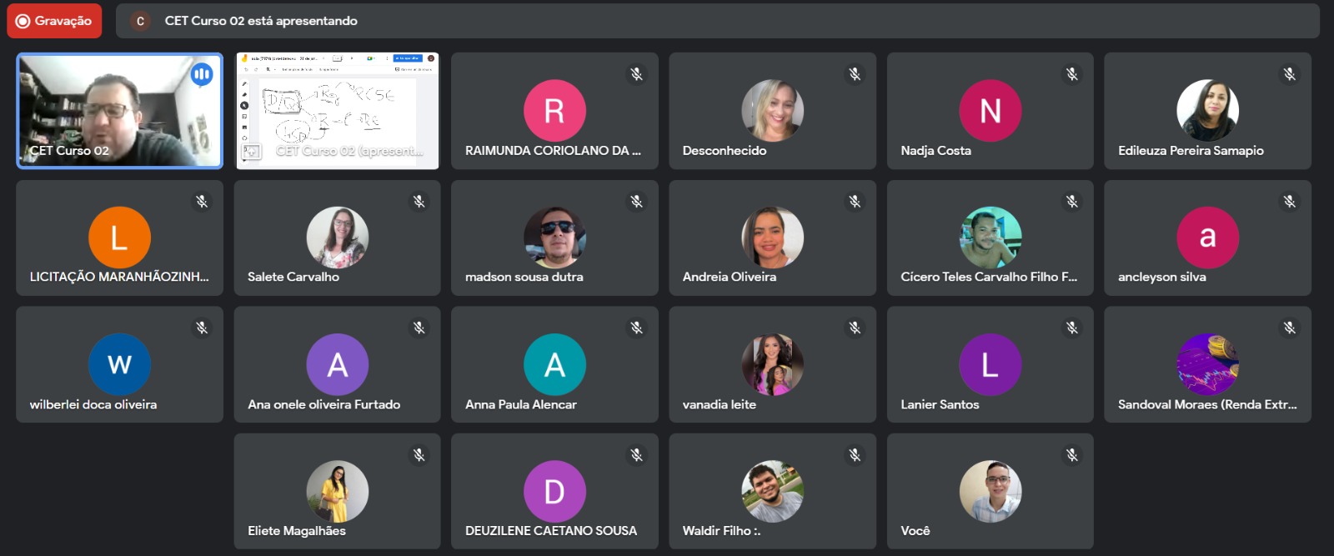Screen dimensions: 1334x556
Task: Click the purple L avatar of Lanier Santos
Action: point(990,364)
